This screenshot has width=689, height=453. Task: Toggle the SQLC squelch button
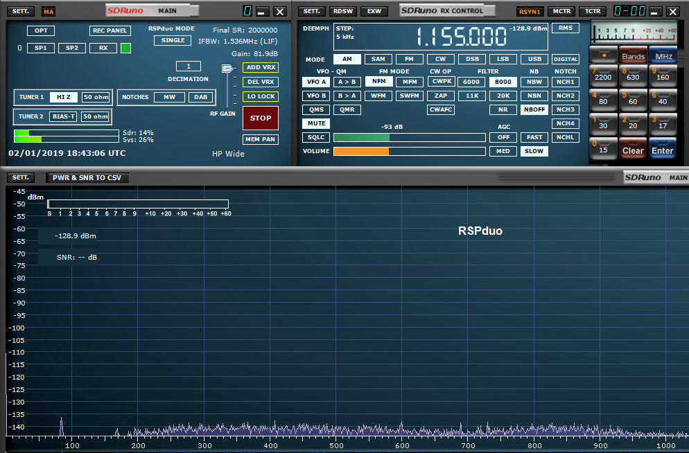(x=316, y=137)
